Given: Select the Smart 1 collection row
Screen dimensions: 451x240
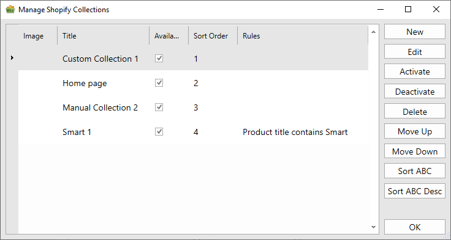Looking at the screenshot, I should (x=193, y=132).
